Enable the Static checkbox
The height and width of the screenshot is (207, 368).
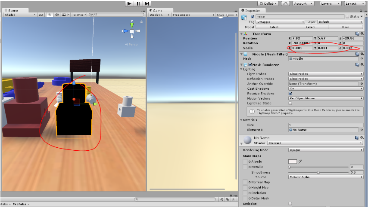tap(347, 17)
